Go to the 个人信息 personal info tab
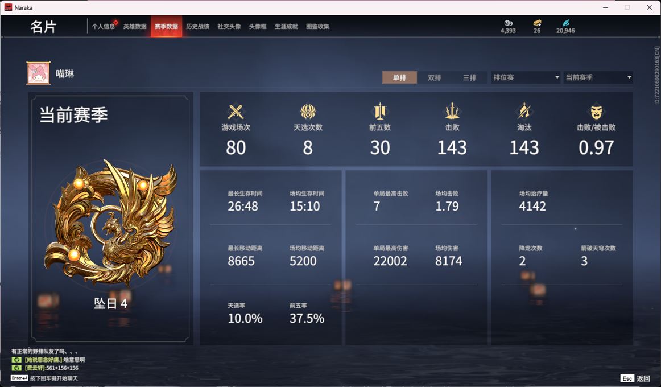Image resolution: width=661 pixels, height=387 pixels. point(104,27)
